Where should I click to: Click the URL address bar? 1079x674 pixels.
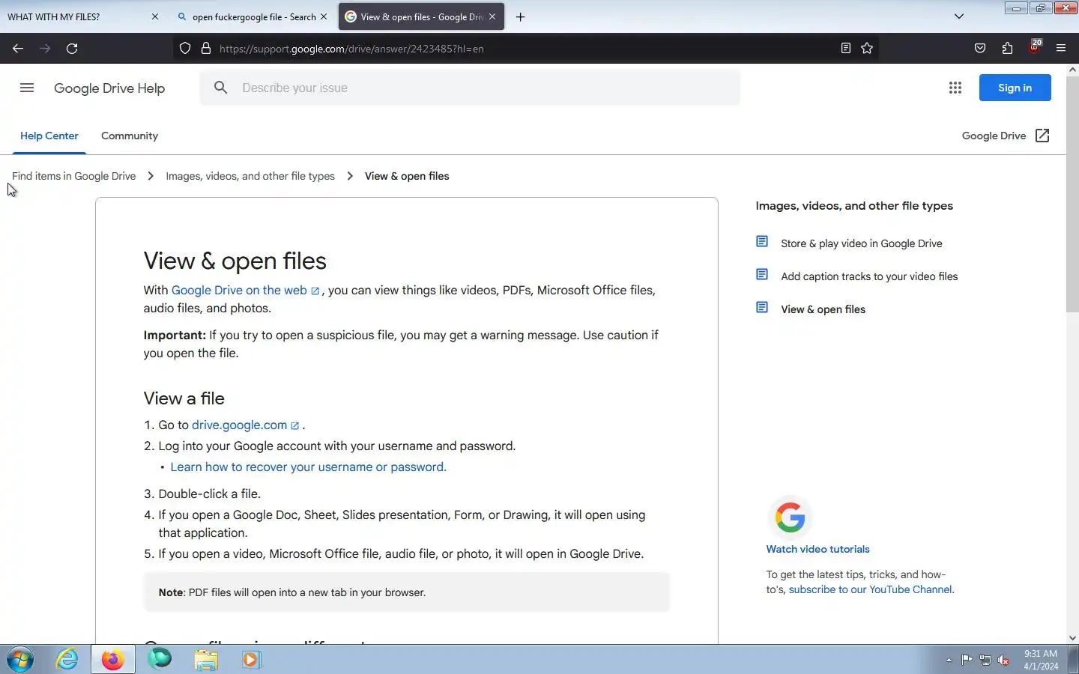[525, 49]
